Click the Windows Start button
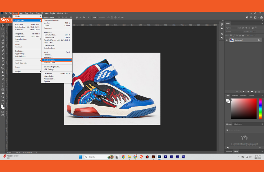Screen dimensions: 264x172 (x=80, y=157)
